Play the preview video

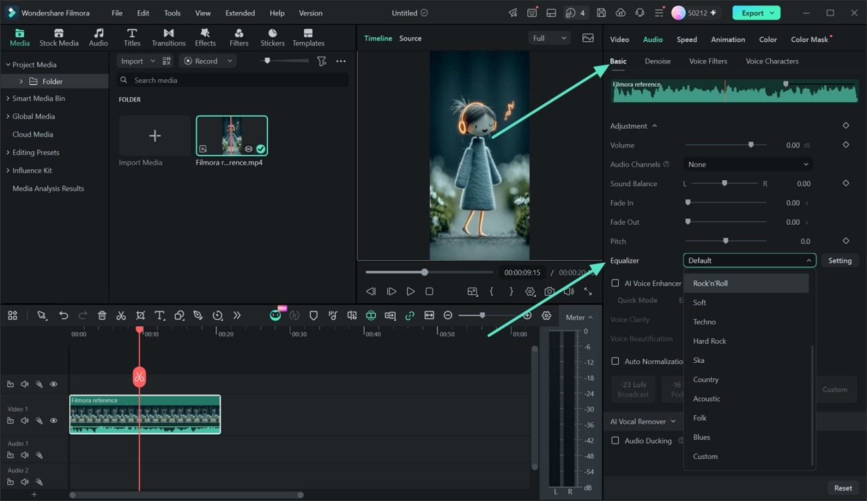click(410, 292)
